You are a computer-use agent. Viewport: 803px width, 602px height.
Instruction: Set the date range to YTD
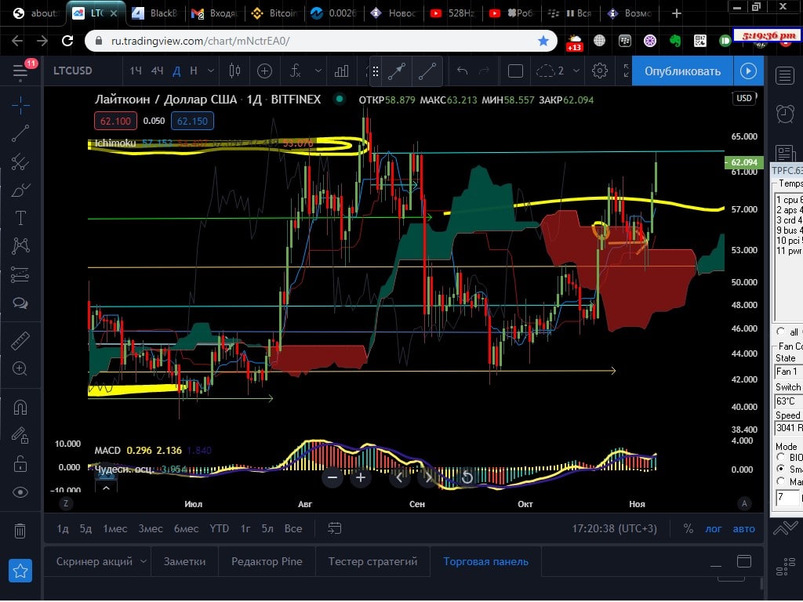click(x=220, y=528)
